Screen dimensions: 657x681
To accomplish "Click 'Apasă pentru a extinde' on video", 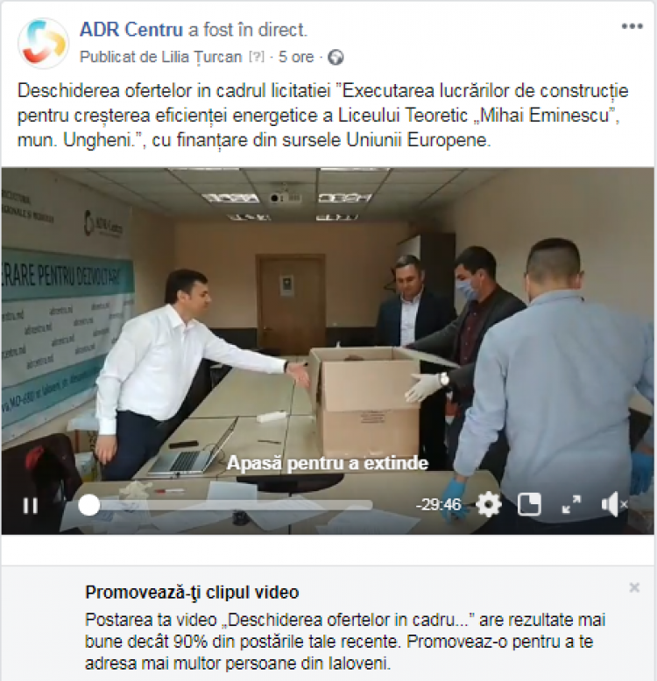I will coord(328,463).
